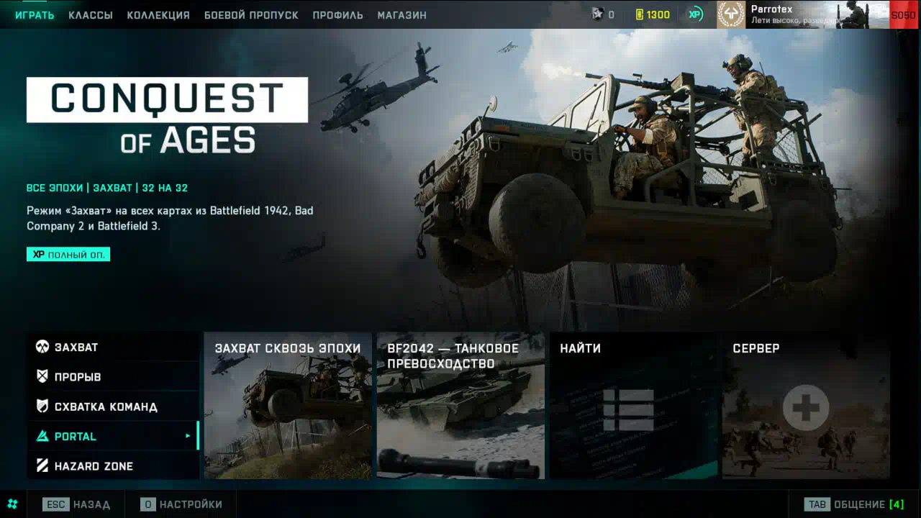Click the star token currency icon

click(597, 14)
